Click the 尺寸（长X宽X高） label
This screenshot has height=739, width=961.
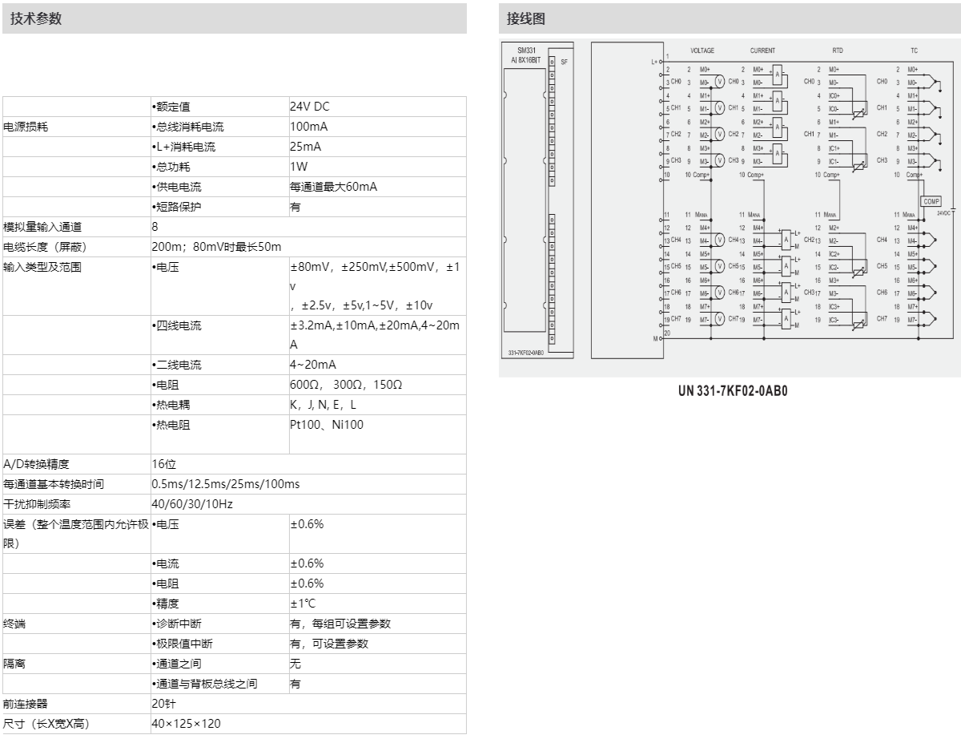click(46, 723)
